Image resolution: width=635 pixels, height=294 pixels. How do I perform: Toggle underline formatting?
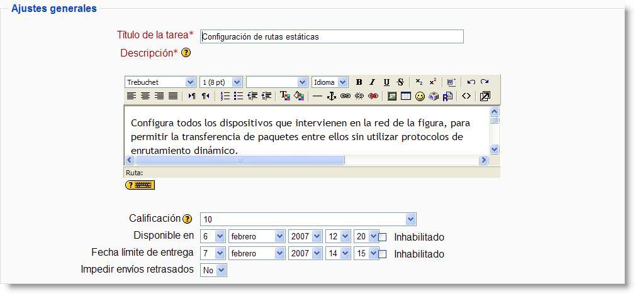(386, 82)
